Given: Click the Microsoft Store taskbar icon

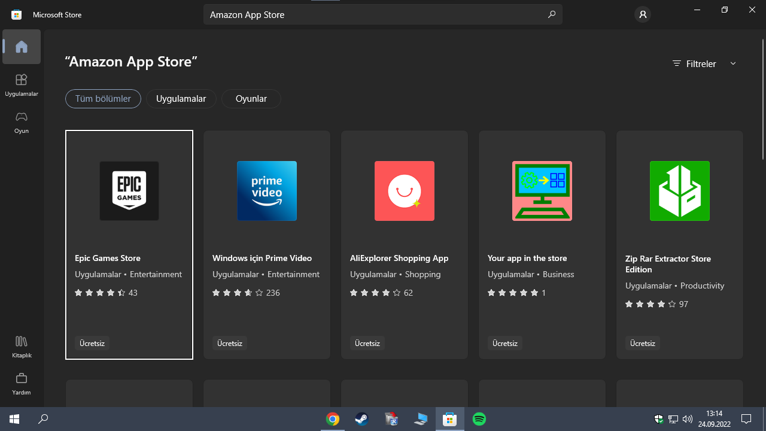Looking at the screenshot, I should [x=450, y=419].
